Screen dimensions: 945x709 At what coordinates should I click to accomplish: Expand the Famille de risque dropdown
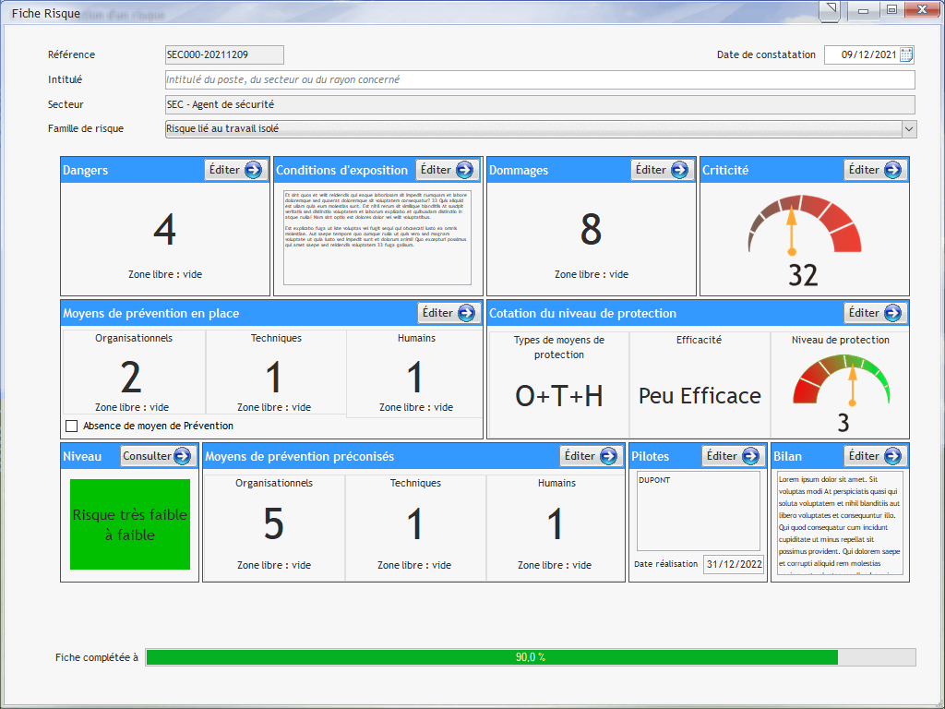[x=908, y=129]
